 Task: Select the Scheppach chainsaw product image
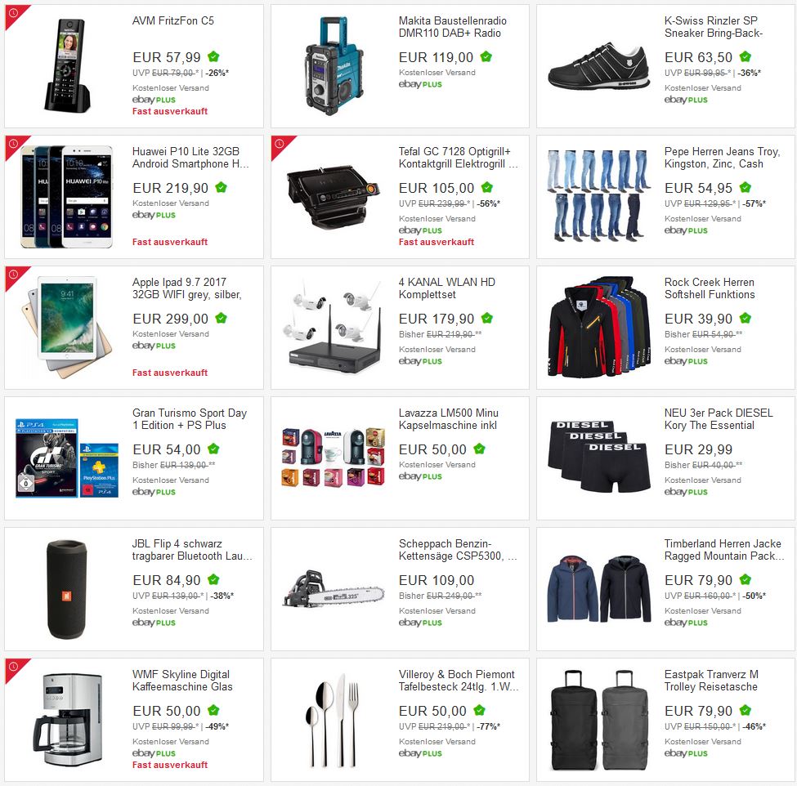[x=334, y=588]
